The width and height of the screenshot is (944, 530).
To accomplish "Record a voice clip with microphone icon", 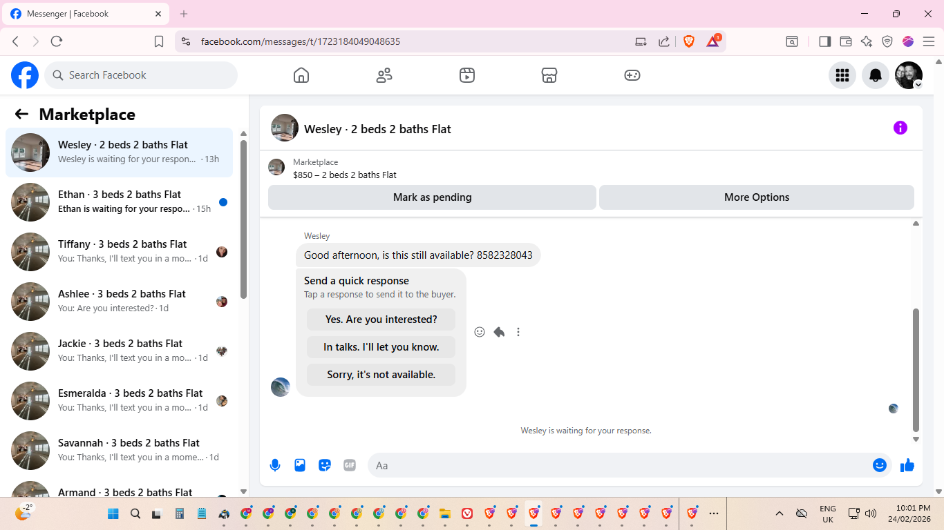I will tap(275, 465).
